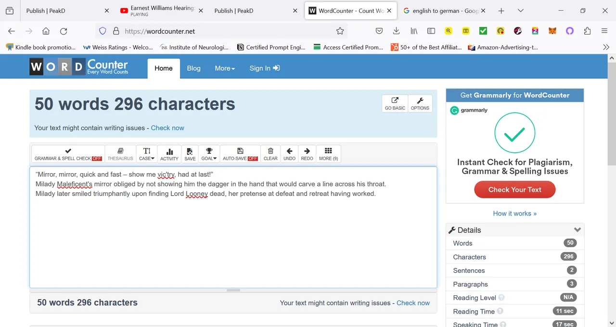Open the Downloads panel
The width and height of the screenshot is (616, 327).
(x=397, y=31)
